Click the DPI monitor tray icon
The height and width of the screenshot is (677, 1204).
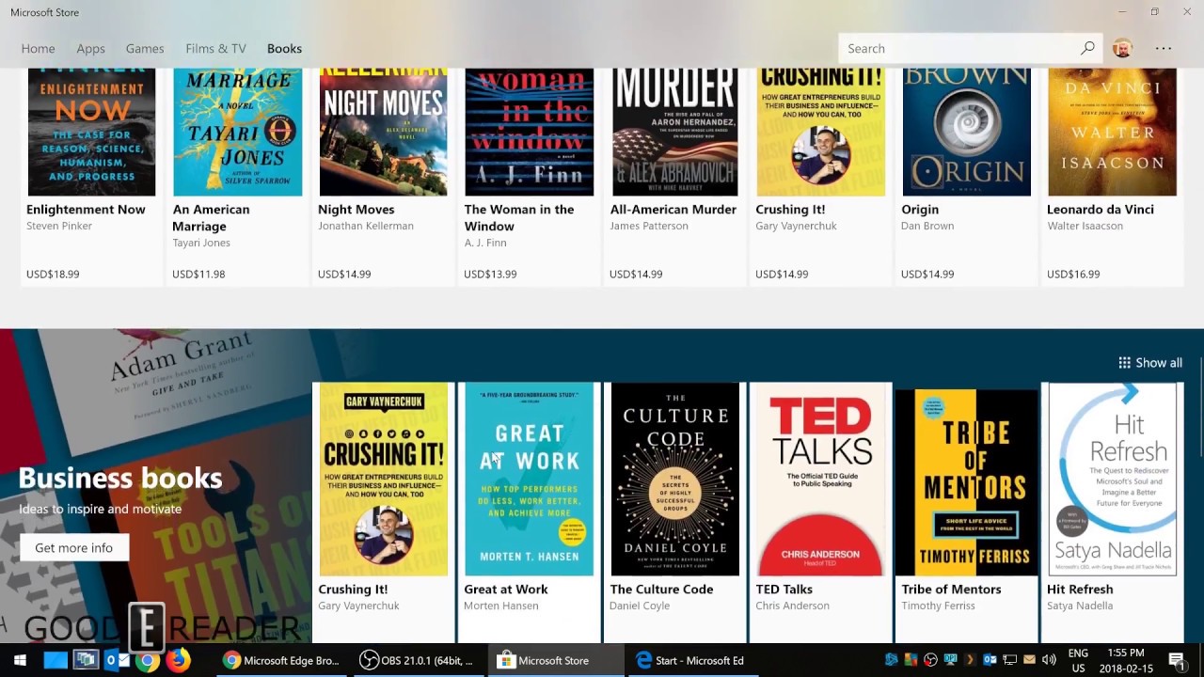(x=950, y=660)
